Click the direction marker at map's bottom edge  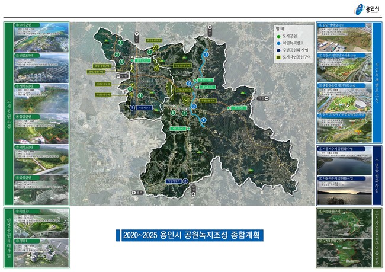pyautogui.click(x=194, y=191)
